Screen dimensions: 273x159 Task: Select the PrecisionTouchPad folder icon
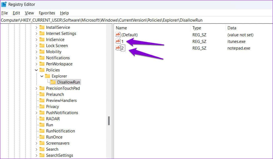coord(42,88)
